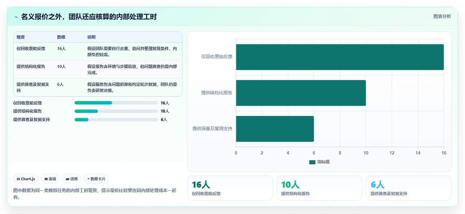Image resolution: width=465 pixels, height=214 pixels.
Task: Select the Chart.js chip
Action: pos(26,179)
